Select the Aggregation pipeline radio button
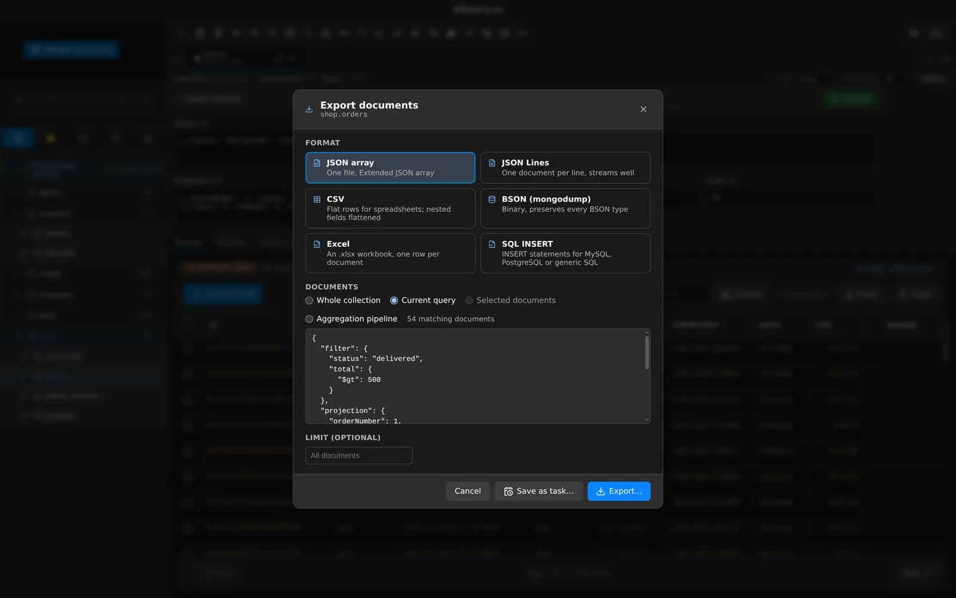This screenshot has height=598, width=956. (310, 319)
